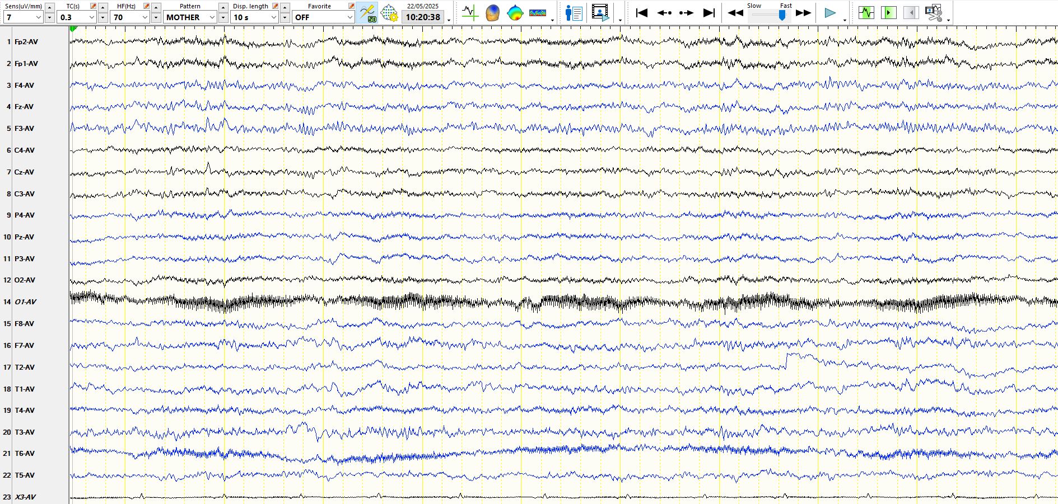Jump to the beginning of recording
This screenshot has height=504, width=1058.
point(642,13)
